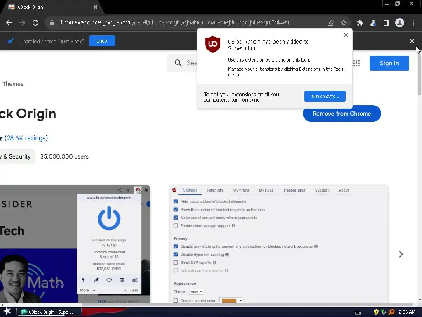422x317 pixels.
Task: Click the theme paintbrush icon in infobar
Action: (11, 41)
